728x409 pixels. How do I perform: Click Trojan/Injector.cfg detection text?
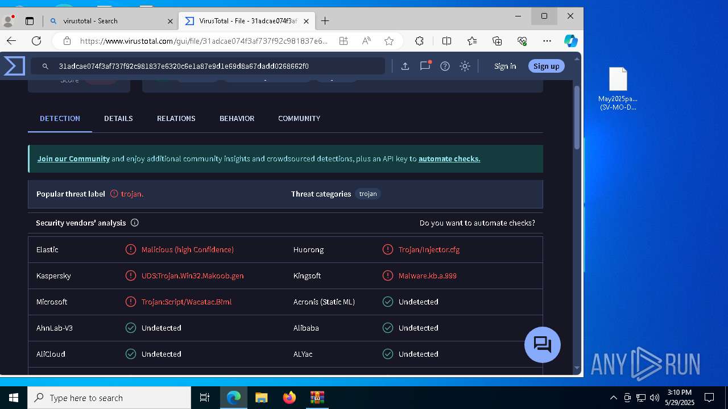(x=429, y=249)
